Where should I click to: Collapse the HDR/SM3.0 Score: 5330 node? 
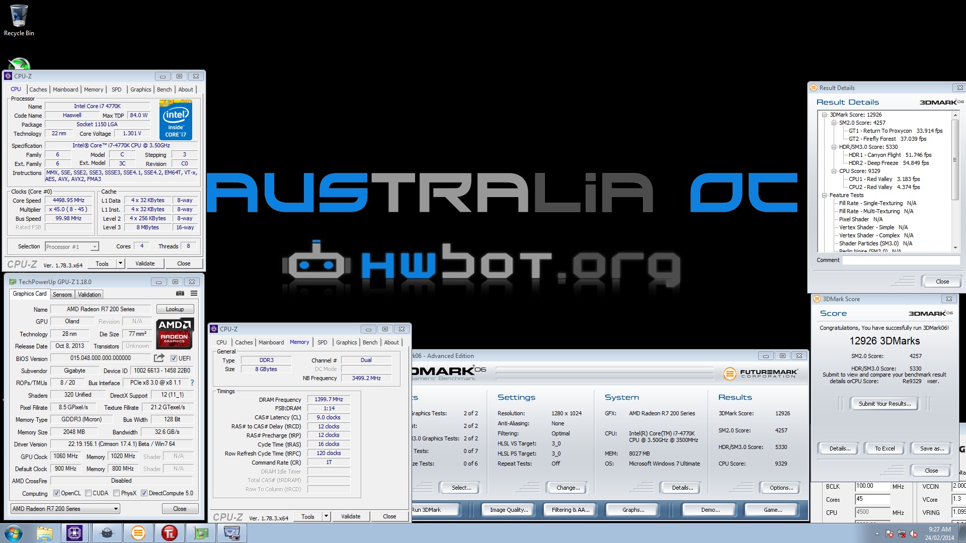coord(834,147)
